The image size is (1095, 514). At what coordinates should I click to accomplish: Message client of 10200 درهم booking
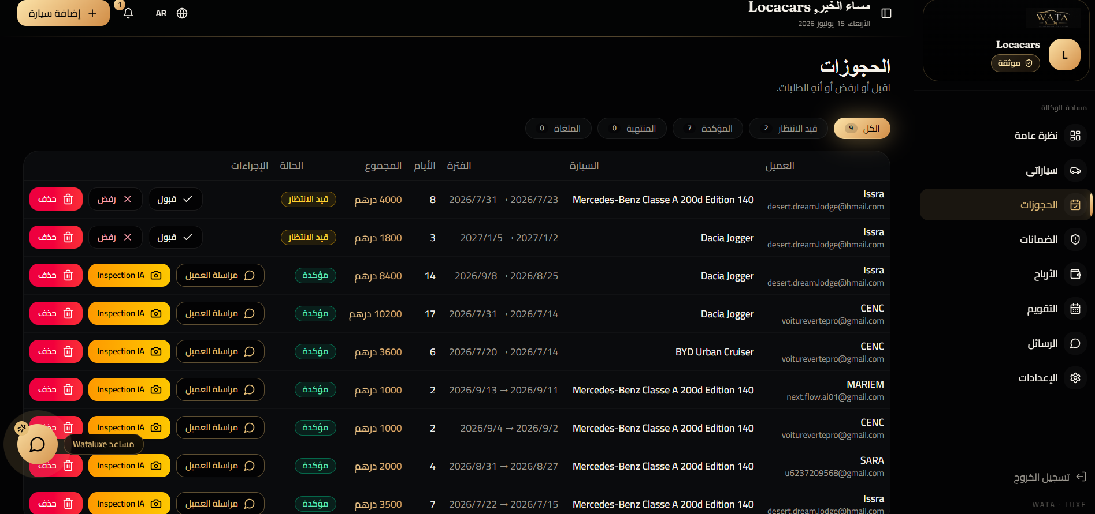pos(220,313)
